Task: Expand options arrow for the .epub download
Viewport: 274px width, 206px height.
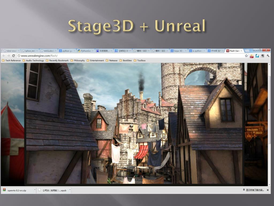Action: (70, 190)
